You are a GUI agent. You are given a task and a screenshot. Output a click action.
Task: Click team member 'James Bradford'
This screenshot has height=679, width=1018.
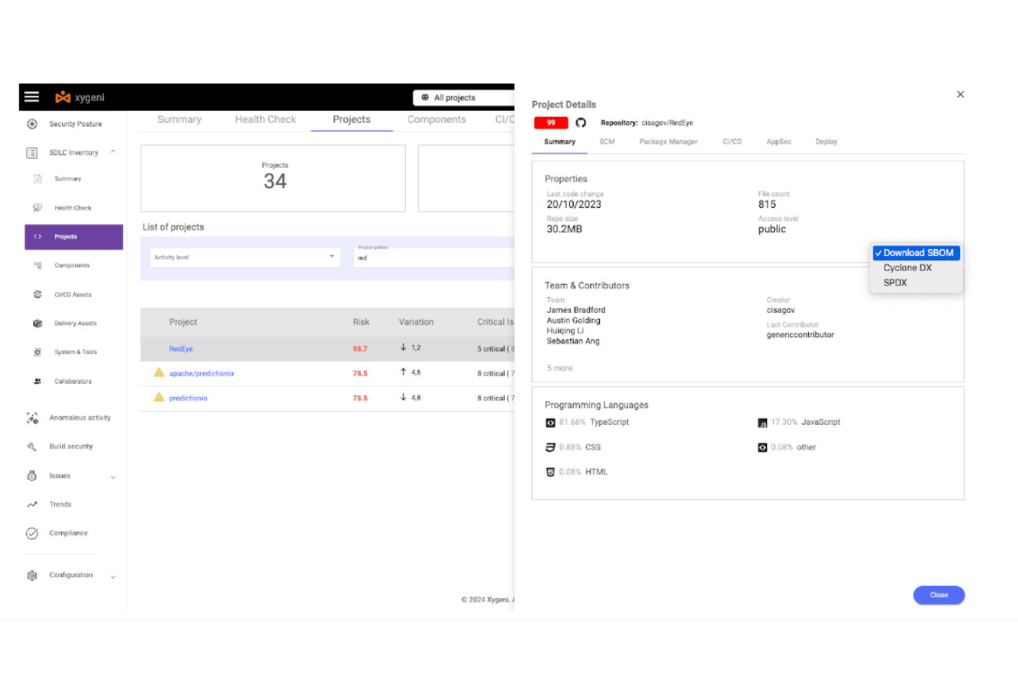(576, 310)
